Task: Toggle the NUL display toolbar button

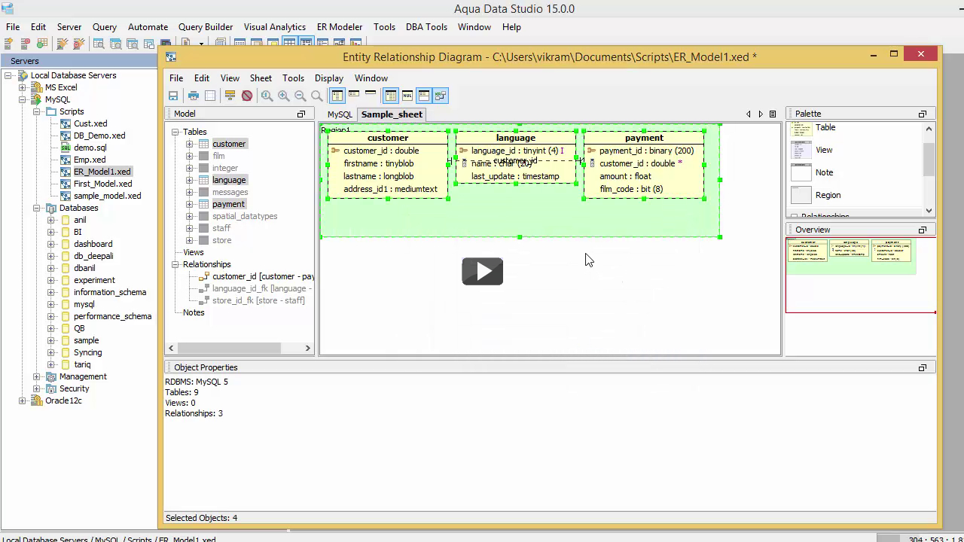Action: [407, 96]
